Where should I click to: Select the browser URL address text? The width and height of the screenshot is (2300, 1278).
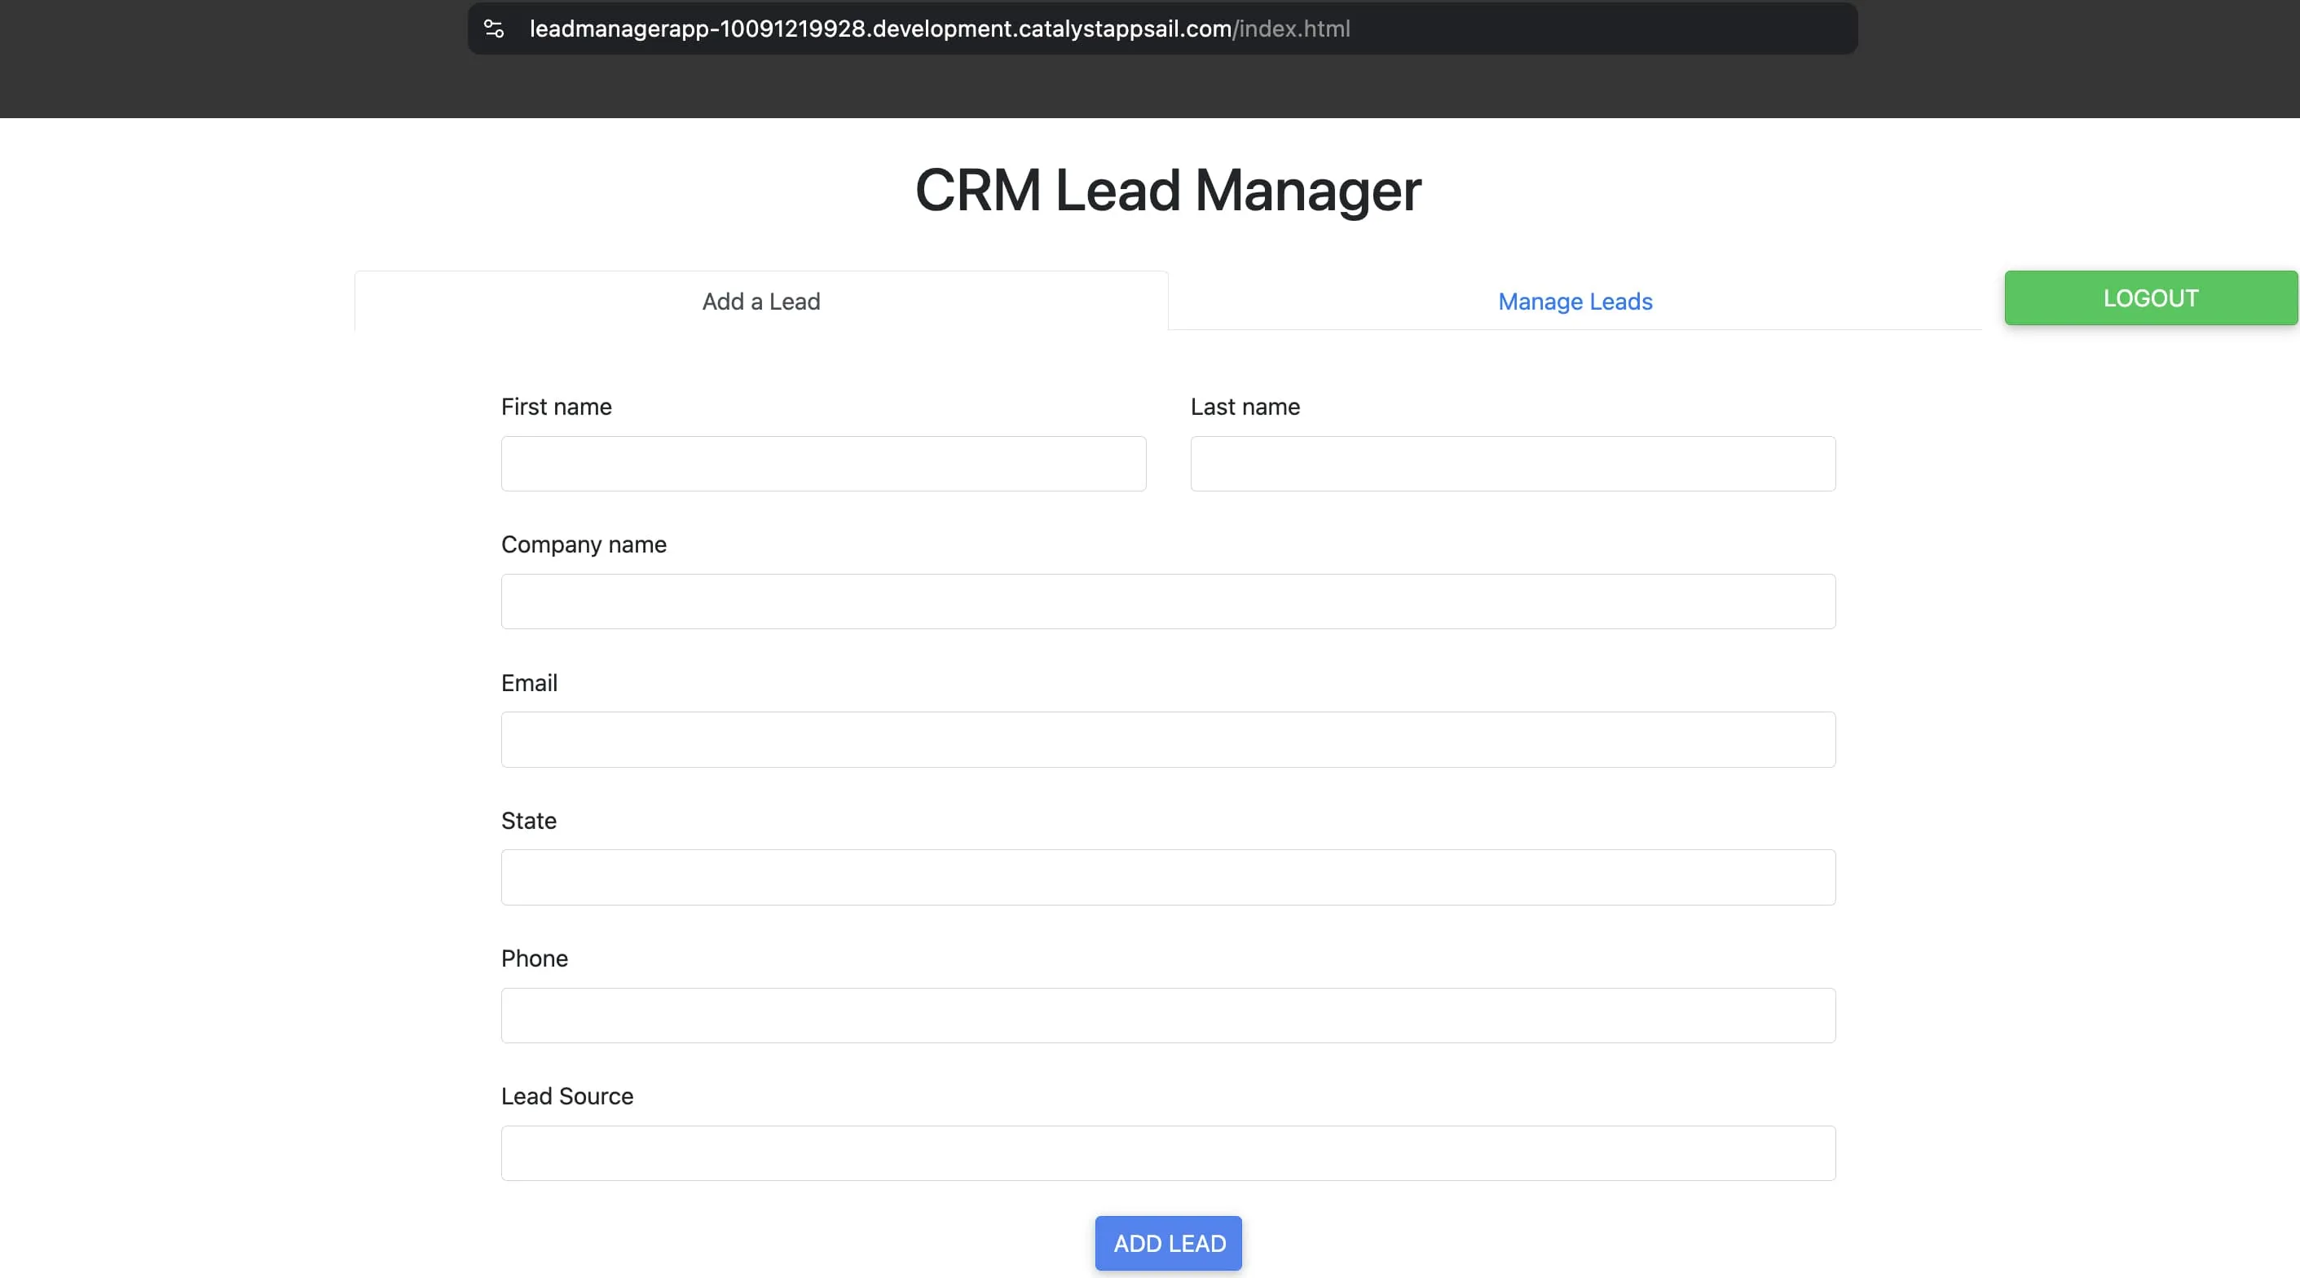[939, 29]
